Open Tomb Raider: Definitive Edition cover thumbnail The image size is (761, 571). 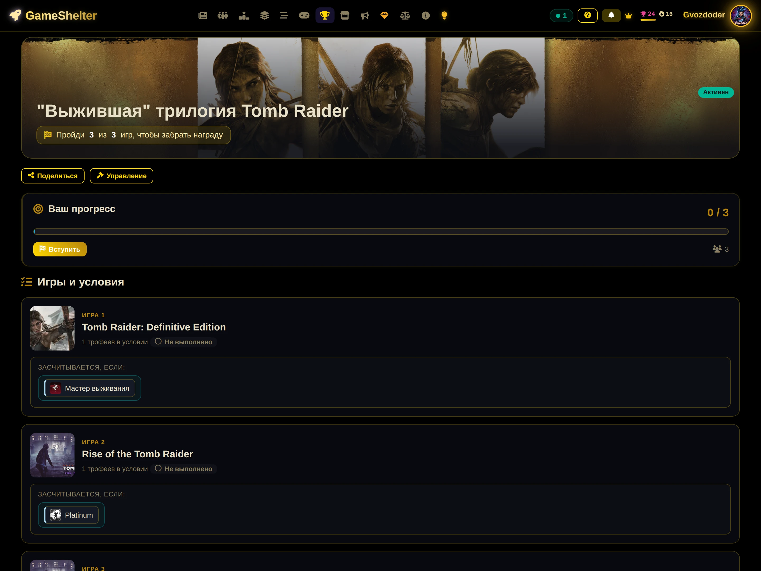pyautogui.click(x=52, y=328)
